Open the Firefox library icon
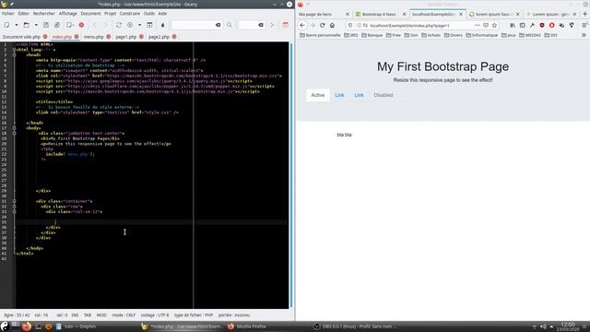Image resolution: width=590 pixels, height=332 pixels. 513,25
